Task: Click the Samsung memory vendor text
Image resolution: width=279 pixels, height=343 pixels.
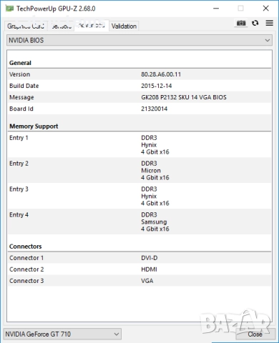Action: 154,222
